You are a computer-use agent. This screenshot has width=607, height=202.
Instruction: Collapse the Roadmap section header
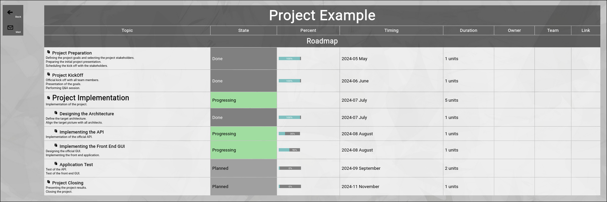tap(322, 41)
